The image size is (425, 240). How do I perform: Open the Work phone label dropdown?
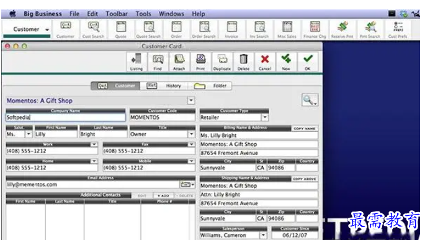click(94, 144)
